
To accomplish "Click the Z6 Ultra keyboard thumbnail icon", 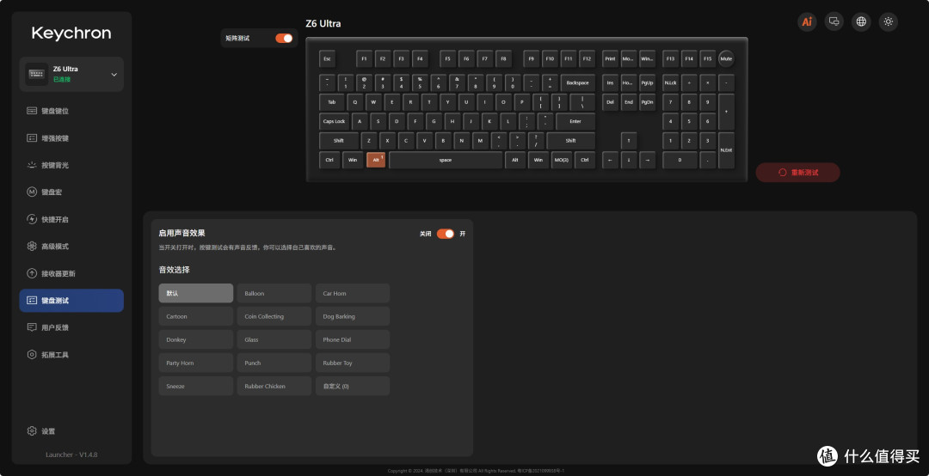I will (x=37, y=74).
